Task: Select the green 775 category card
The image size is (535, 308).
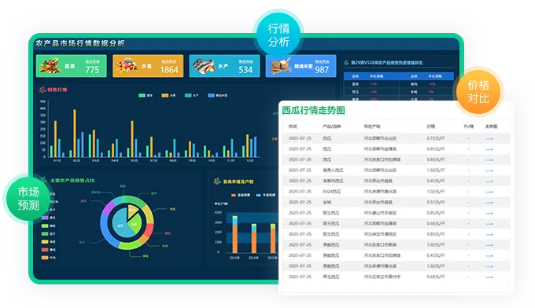Action: click(72, 66)
